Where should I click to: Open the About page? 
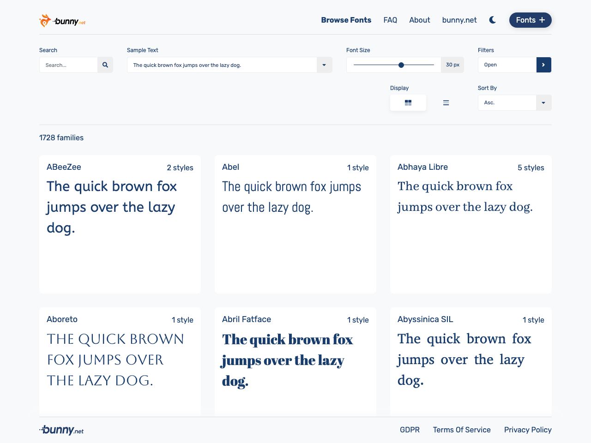click(x=419, y=20)
